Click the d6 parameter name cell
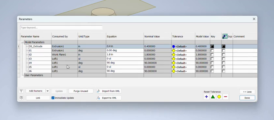Image resolution: width=274 pixels, height=120 pixels. point(40,71)
